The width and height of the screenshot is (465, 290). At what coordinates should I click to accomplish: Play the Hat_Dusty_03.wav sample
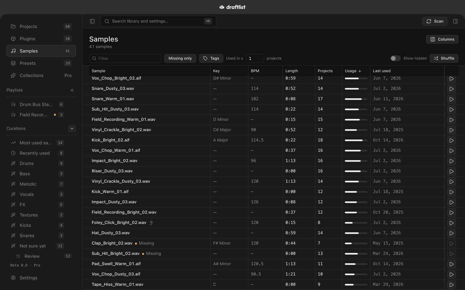click(451, 233)
